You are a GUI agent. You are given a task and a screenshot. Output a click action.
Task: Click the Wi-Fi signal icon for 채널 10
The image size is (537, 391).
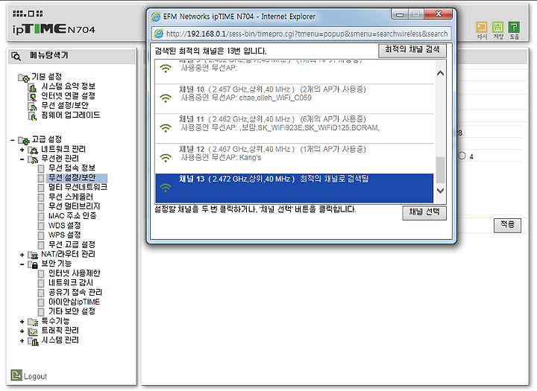pyautogui.click(x=166, y=98)
